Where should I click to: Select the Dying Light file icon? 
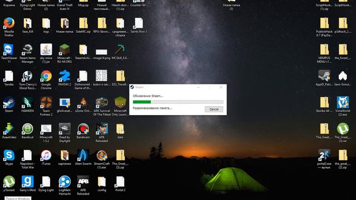46,182
